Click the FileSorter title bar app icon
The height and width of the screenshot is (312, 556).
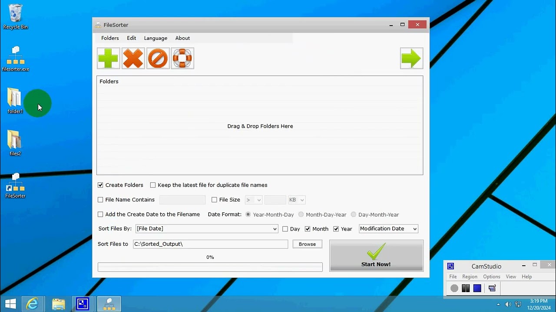click(98, 25)
